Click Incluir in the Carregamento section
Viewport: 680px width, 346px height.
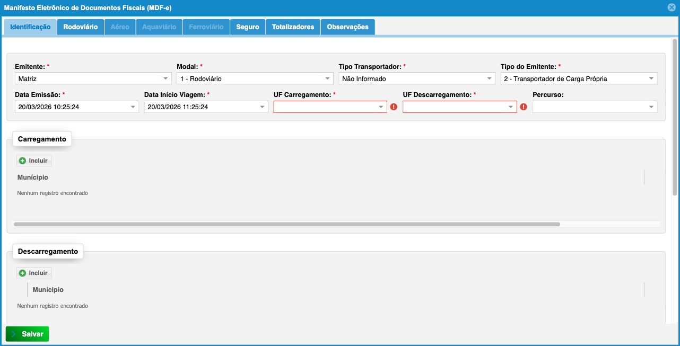pyautogui.click(x=34, y=161)
